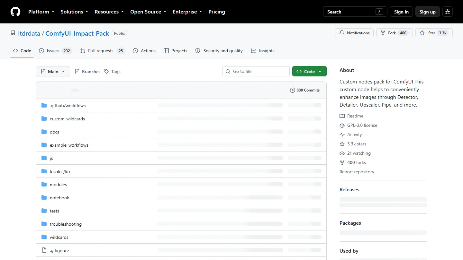Go to the GitHub homepage logo
463x260 pixels.
[15, 12]
